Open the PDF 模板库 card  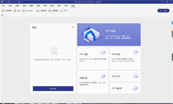[x=125, y=88]
